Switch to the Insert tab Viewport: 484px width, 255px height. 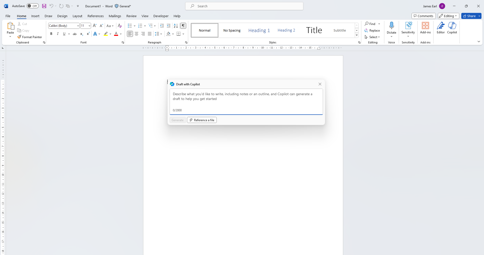(35, 16)
